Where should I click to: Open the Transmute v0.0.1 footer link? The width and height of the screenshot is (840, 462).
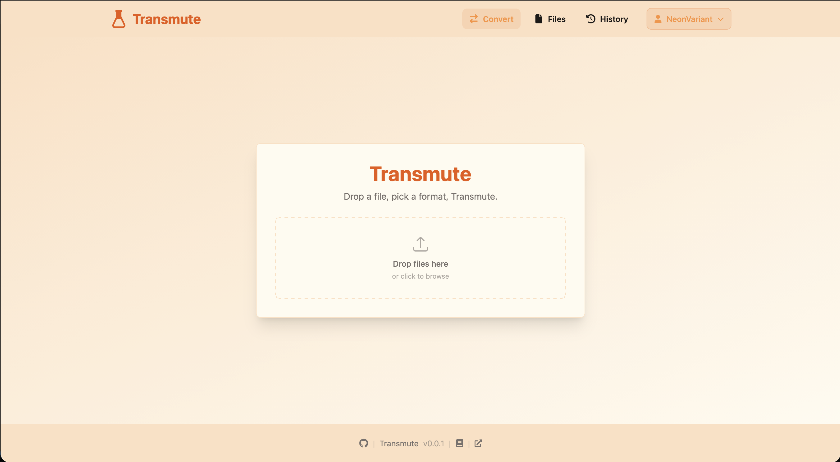coord(399,443)
